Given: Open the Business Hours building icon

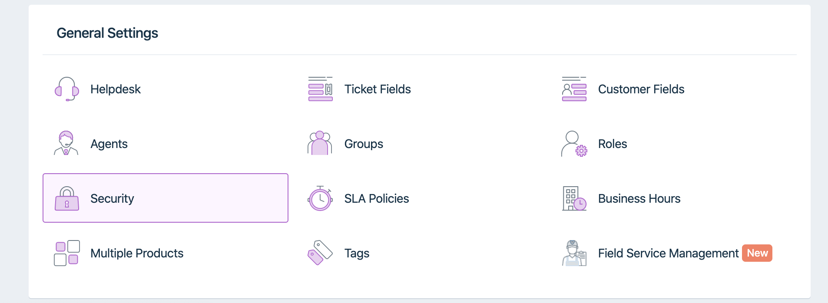Looking at the screenshot, I should coord(574,198).
